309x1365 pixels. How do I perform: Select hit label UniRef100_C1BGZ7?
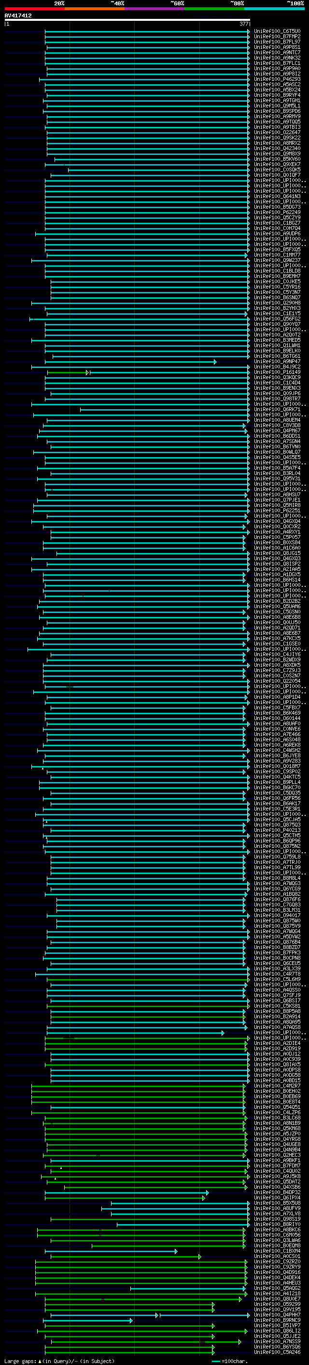tap(277, 223)
